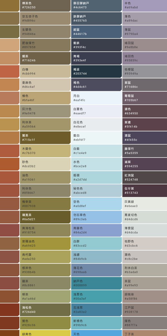Screen dimensions: 167x336
Task: Click the 滅紫 #594255 swatch
Action: click(145, 164)
